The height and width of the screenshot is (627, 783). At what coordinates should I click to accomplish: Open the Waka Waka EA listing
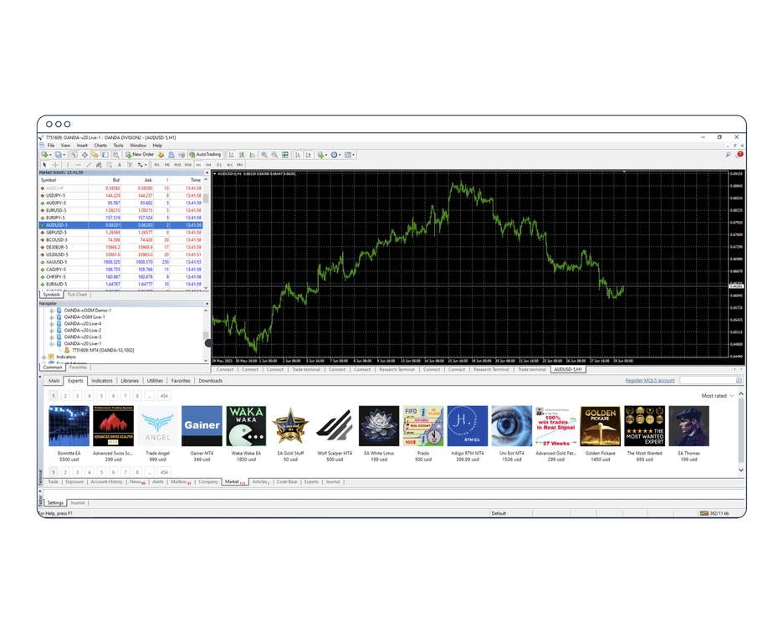tap(245, 429)
